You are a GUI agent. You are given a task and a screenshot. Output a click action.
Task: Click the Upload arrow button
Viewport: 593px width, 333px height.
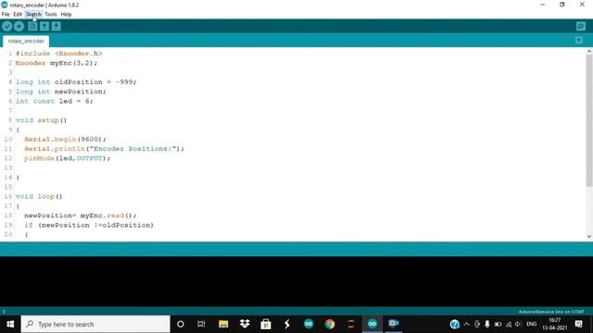click(19, 26)
